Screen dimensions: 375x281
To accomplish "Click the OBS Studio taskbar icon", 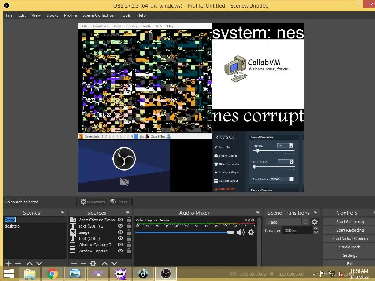I will coord(166,274).
